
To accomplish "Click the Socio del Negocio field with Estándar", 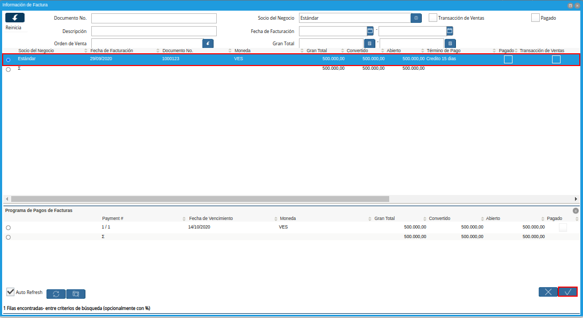I will [354, 18].
